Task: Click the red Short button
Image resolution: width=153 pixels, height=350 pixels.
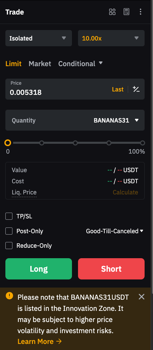Action: (111, 269)
